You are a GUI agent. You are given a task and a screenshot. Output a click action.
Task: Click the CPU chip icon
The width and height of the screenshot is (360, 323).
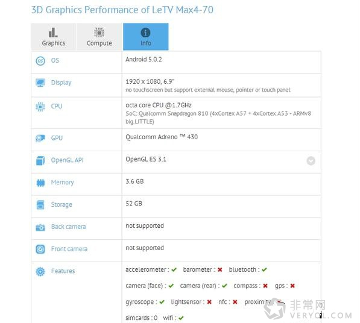[40, 107]
